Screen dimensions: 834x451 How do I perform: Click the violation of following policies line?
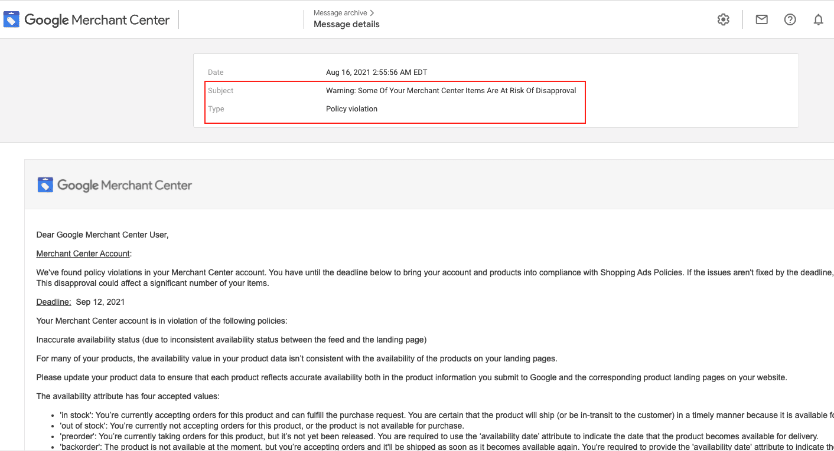click(x=162, y=321)
